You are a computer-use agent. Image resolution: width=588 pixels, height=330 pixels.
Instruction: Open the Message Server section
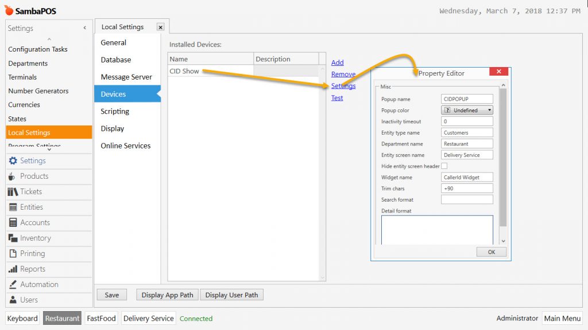127,77
